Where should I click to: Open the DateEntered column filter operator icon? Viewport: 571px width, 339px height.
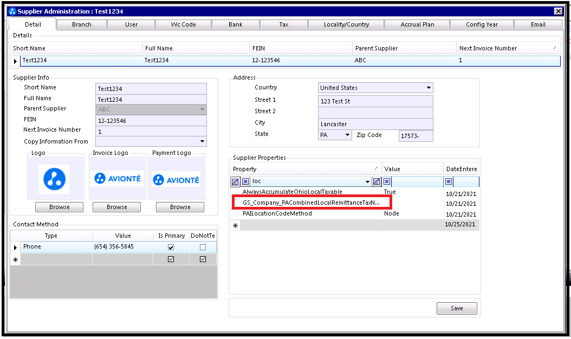click(x=449, y=181)
